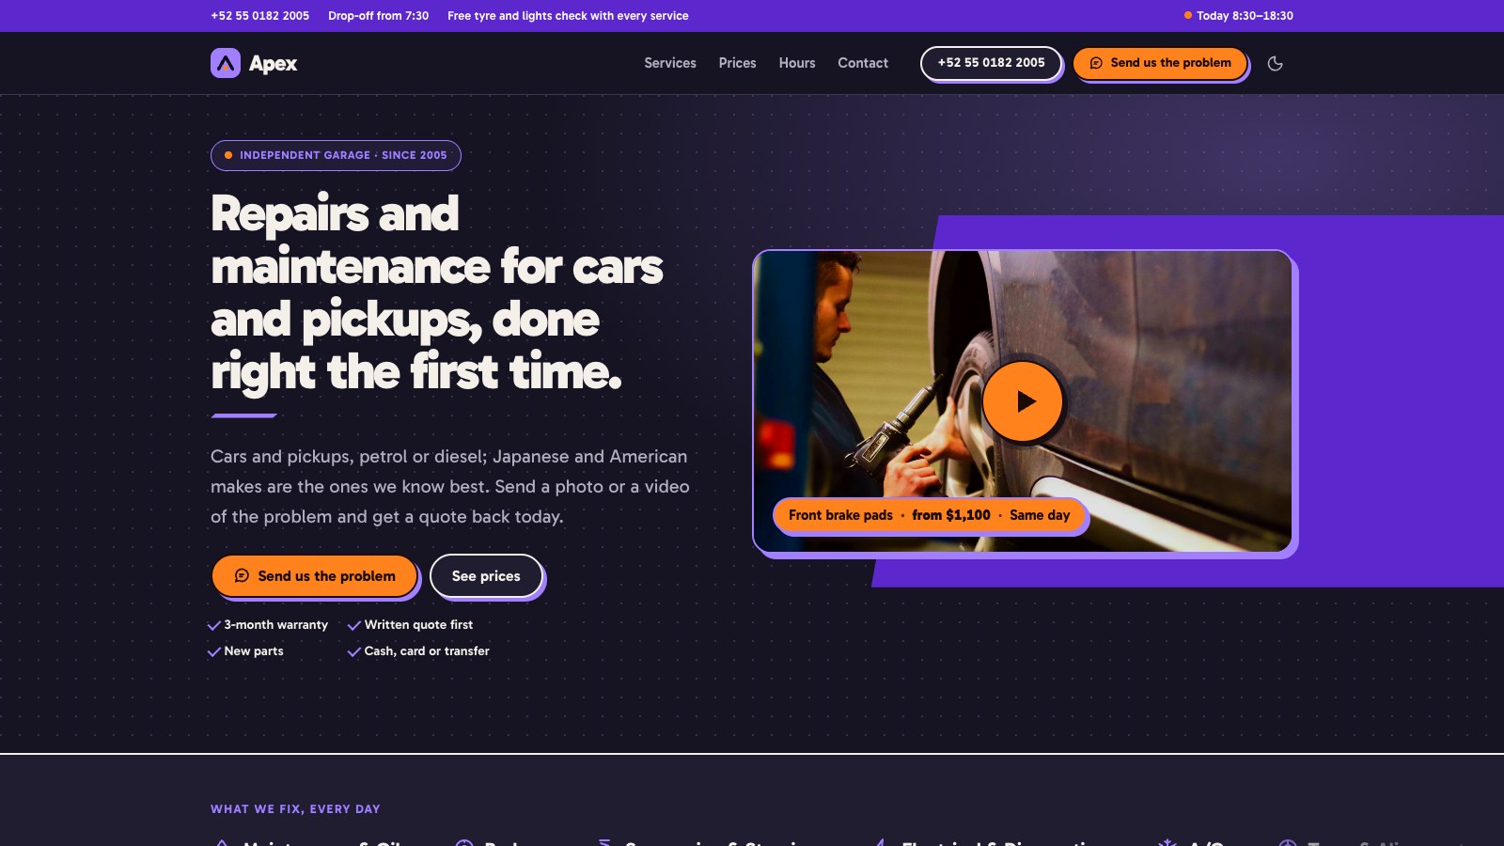The image size is (1504, 846).
Task: Click the See prices button
Action: point(486,575)
